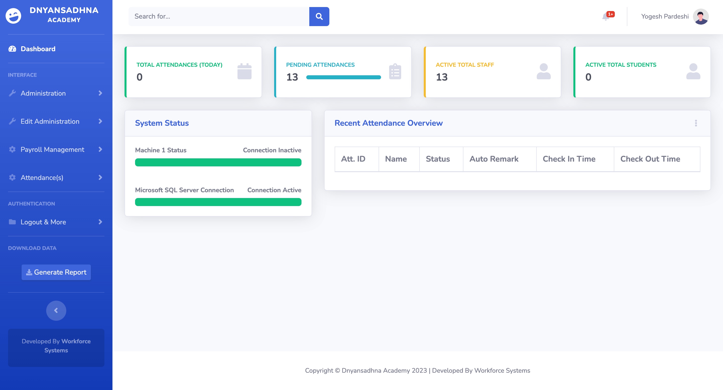723x390 pixels.
Task: Click the clipboard icon on Pending Attendances card
Action: click(x=395, y=71)
